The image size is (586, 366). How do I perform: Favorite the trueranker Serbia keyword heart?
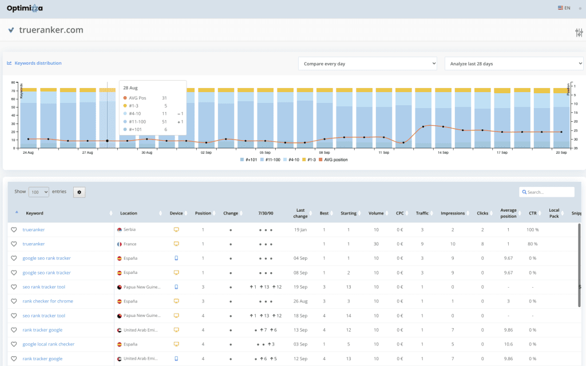pyautogui.click(x=14, y=230)
